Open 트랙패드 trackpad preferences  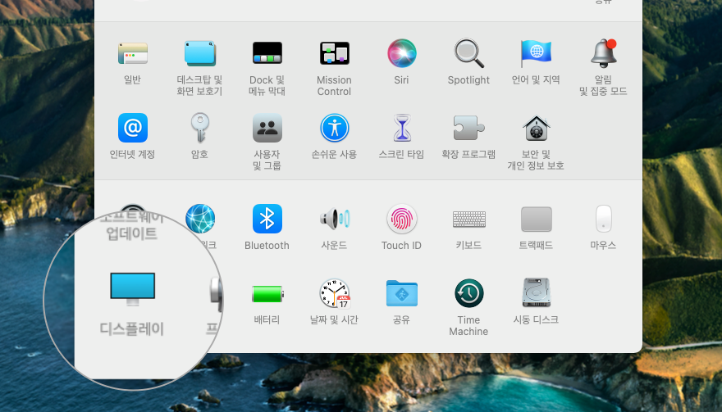tap(536, 220)
